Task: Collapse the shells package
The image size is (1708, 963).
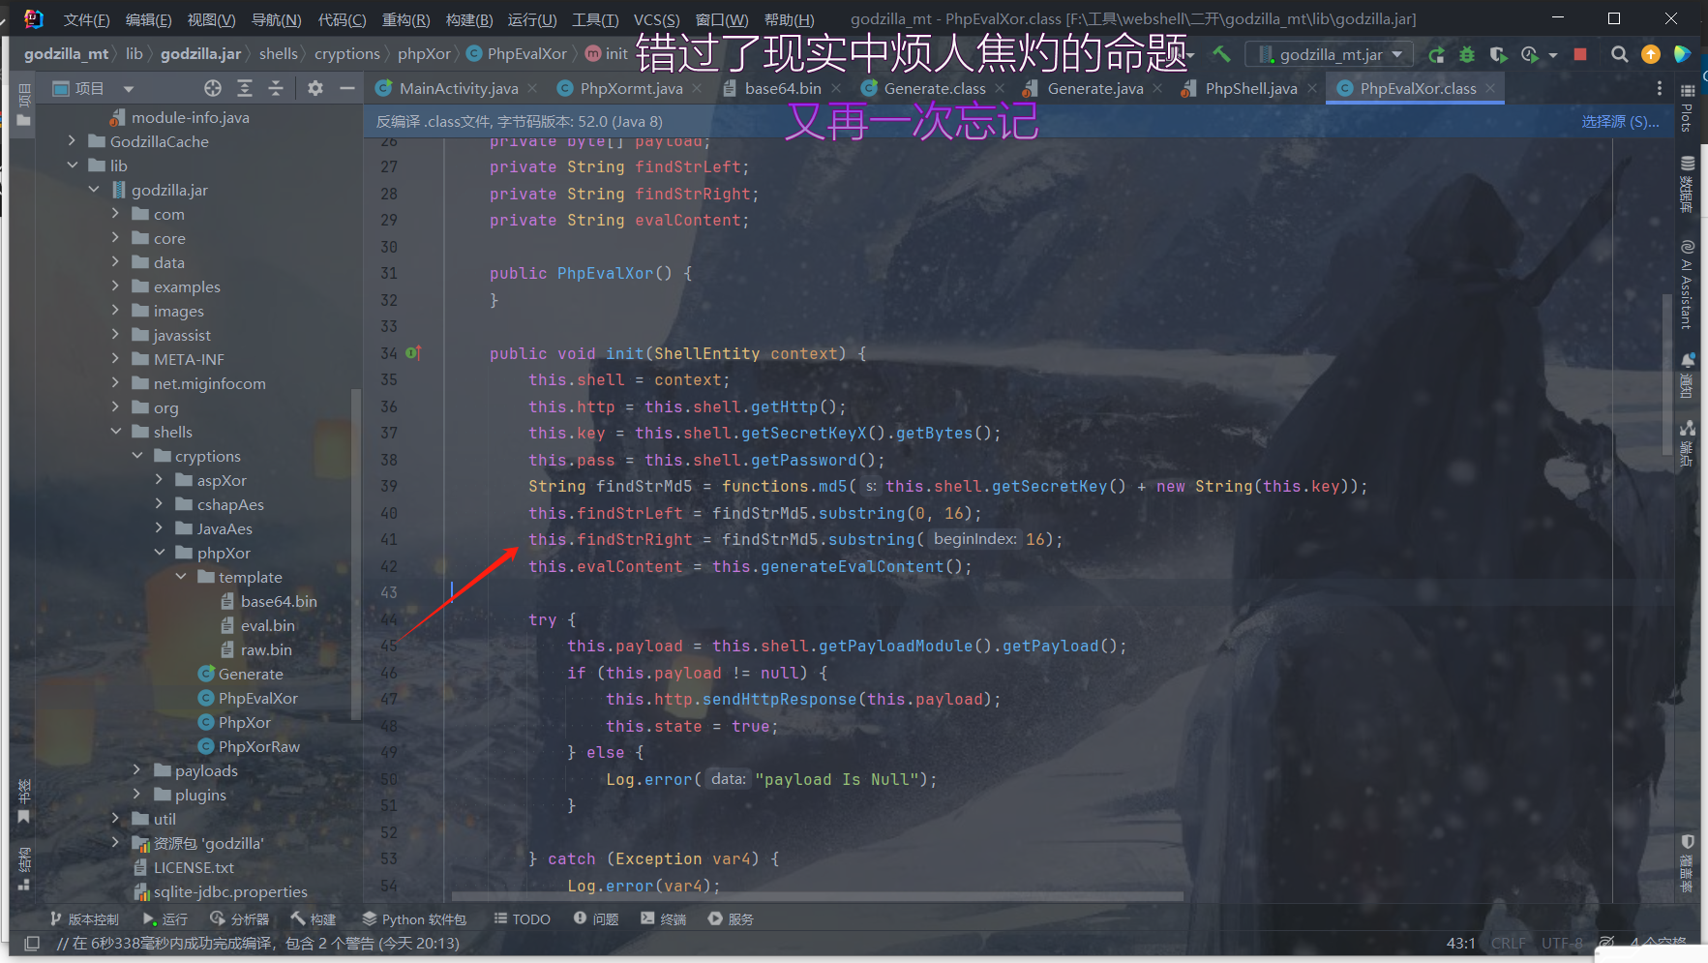Action: 115,432
